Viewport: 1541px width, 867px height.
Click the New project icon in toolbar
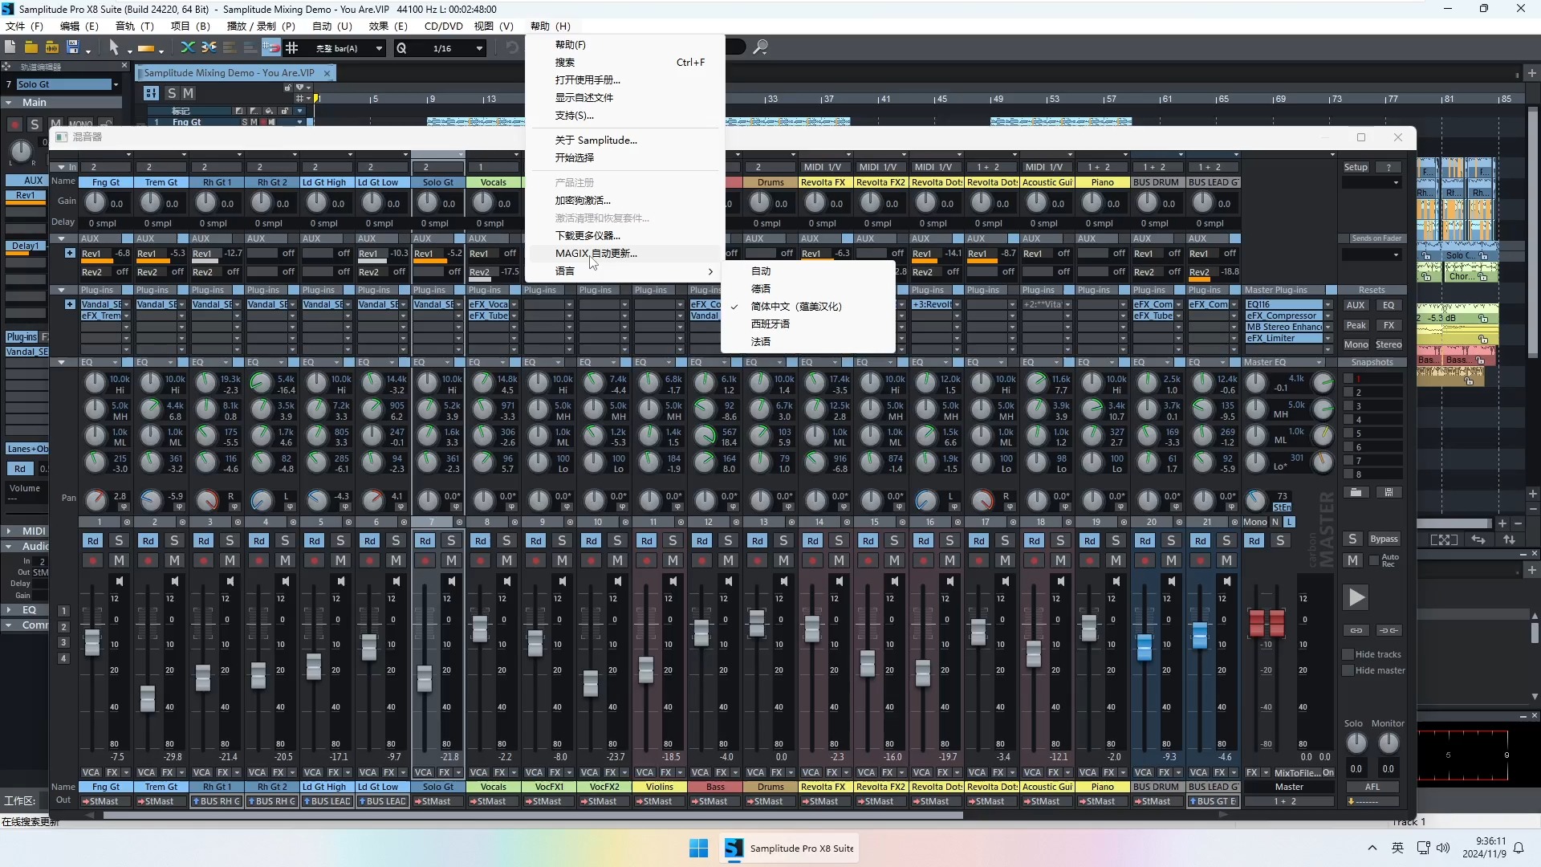point(10,48)
